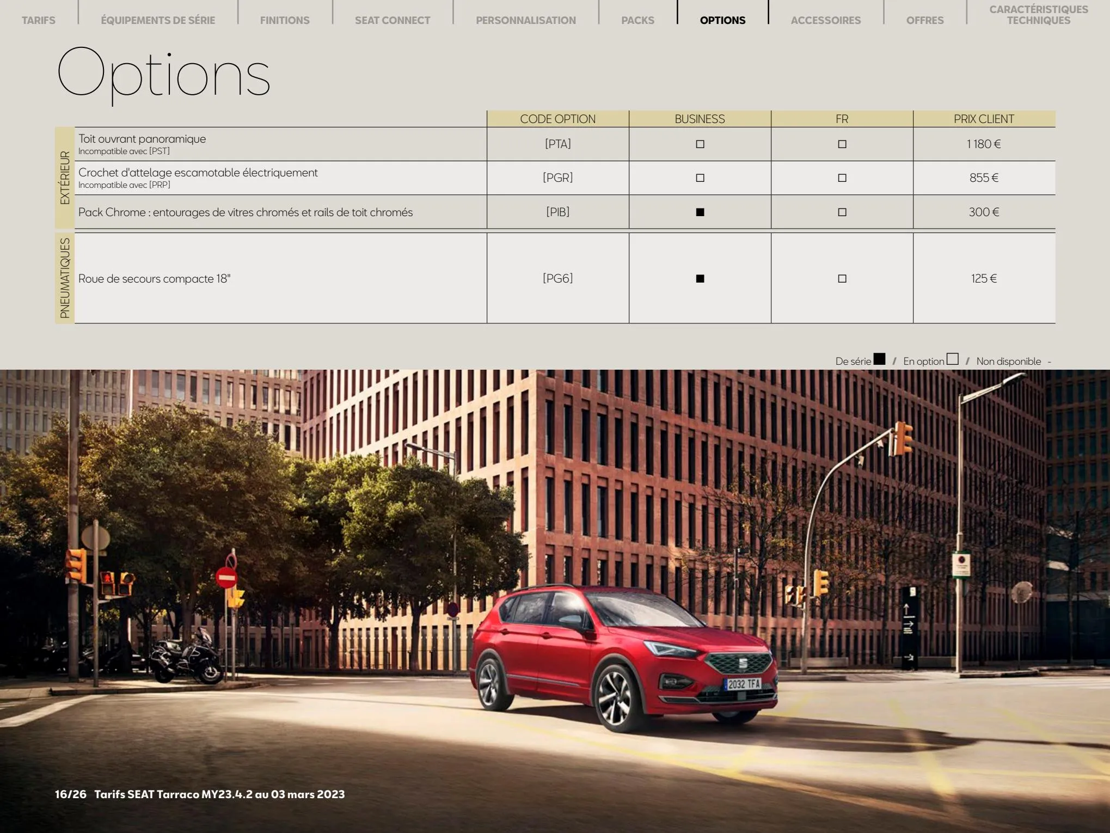The width and height of the screenshot is (1110, 833).
Task: Click FR option box for Crochet d'attelage
Action: point(842,178)
